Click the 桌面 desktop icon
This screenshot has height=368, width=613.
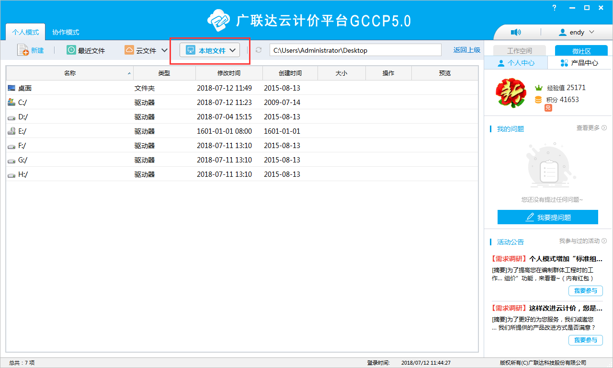[11, 88]
